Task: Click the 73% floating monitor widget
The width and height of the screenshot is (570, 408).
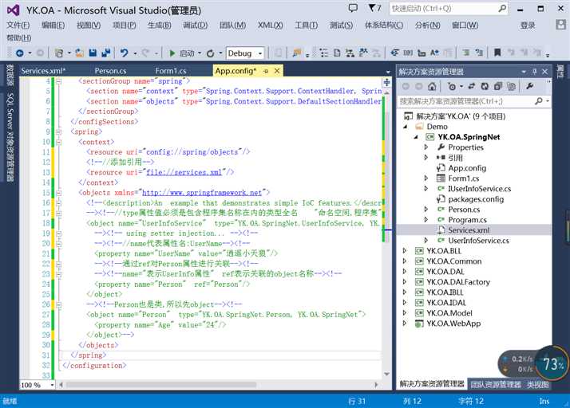Action: click(552, 363)
